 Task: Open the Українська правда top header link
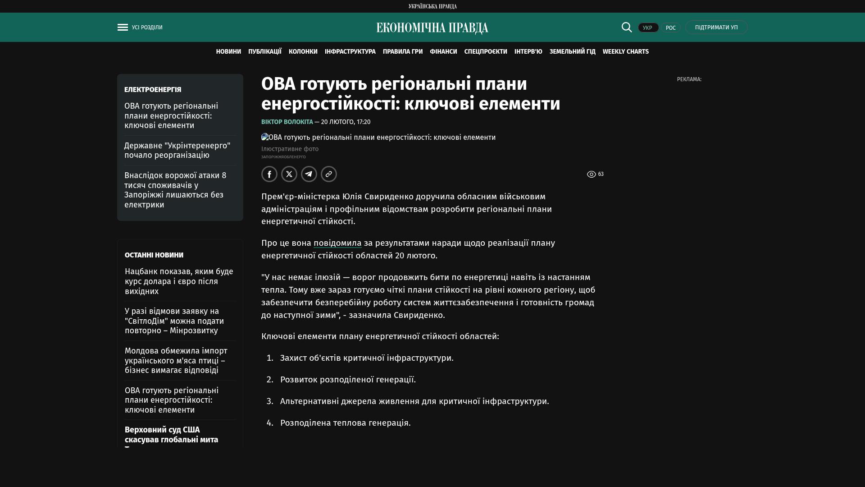coord(432,6)
